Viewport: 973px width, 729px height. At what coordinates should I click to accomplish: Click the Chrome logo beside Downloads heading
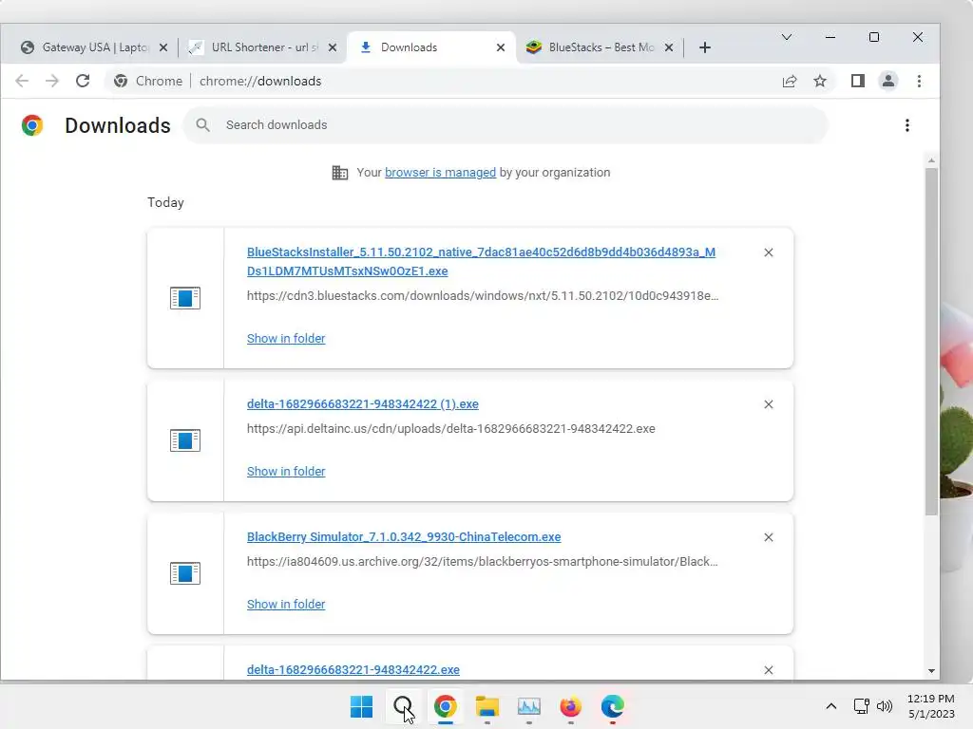point(31,125)
